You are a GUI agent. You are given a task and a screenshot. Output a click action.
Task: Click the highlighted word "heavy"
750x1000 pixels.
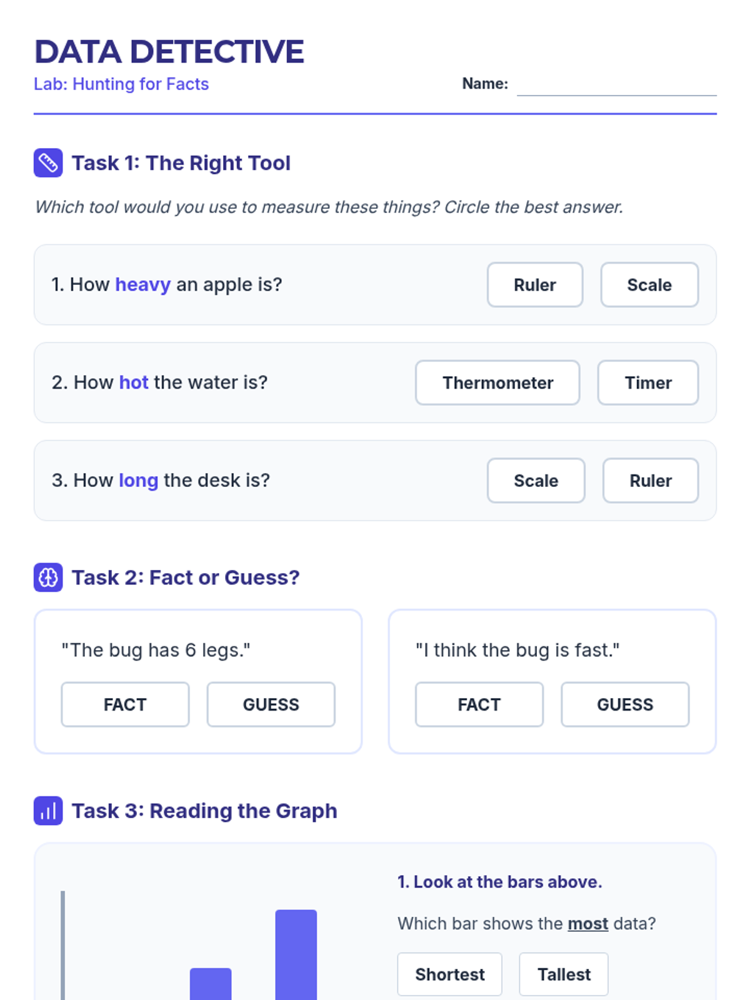pyautogui.click(x=142, y=284)
